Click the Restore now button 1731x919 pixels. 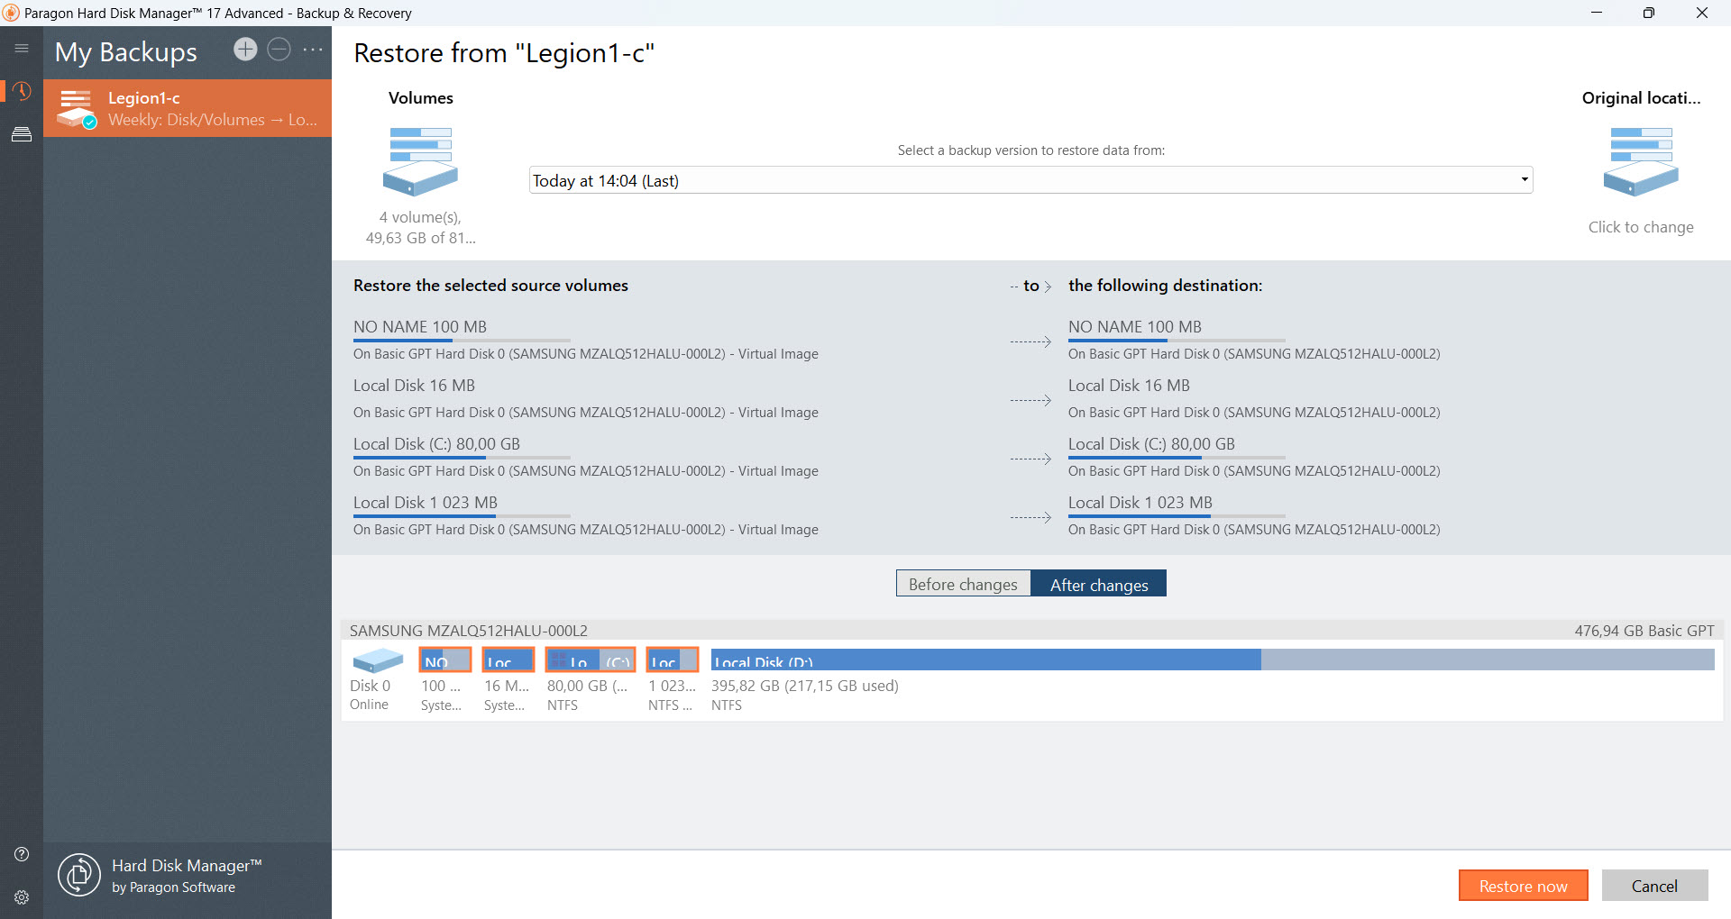click(1524, 886)
